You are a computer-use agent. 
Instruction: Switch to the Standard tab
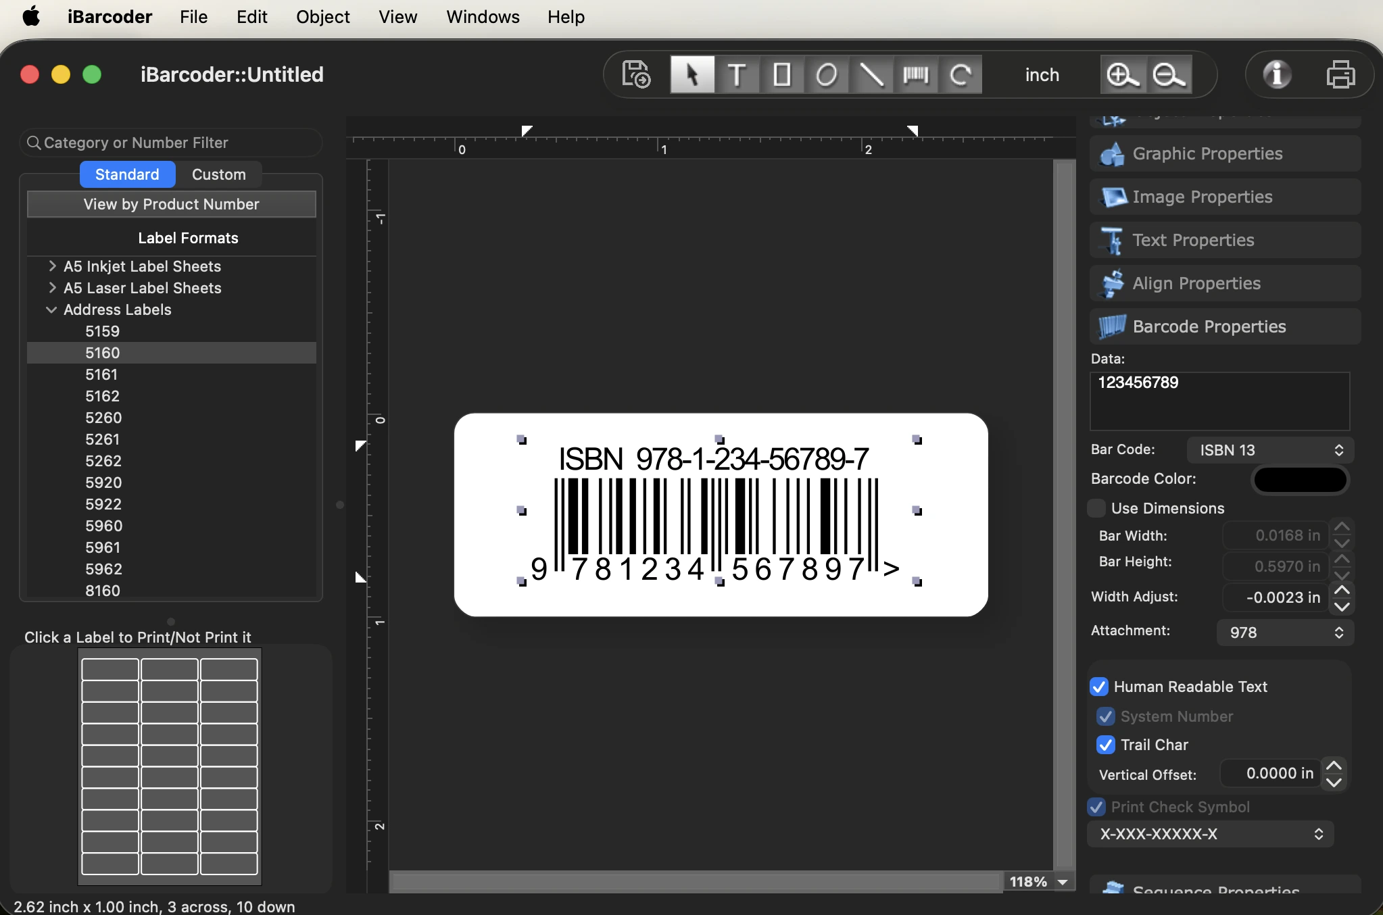tap(127, 174)
